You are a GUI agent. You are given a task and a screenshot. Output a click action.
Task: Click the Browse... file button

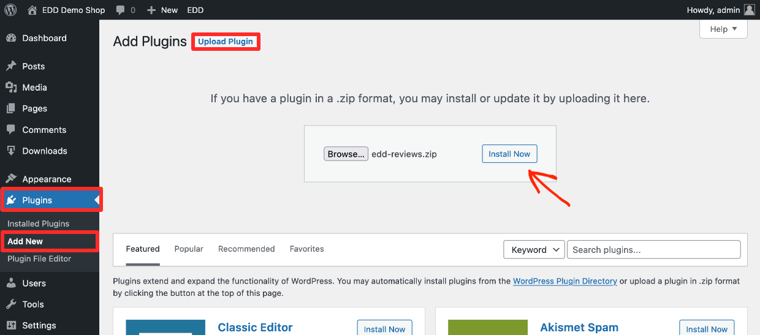(x=346, y=154)
